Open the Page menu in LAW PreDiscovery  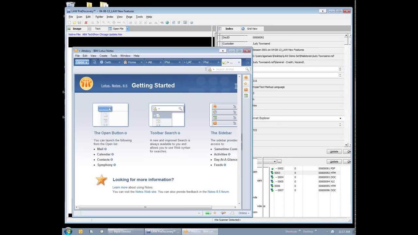pyautogui.click(x=129, y=17)
